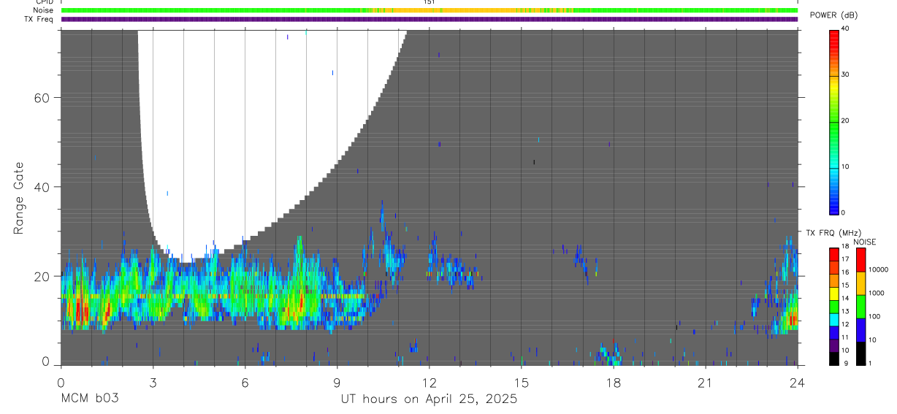Viewport: 897px width, 414px height.
Task: Click the CPID value 151 label
Action: click(x=429, y=2)
